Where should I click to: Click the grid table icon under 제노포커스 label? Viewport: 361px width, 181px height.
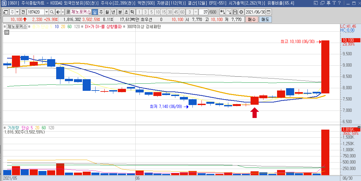tap(7, 32)
